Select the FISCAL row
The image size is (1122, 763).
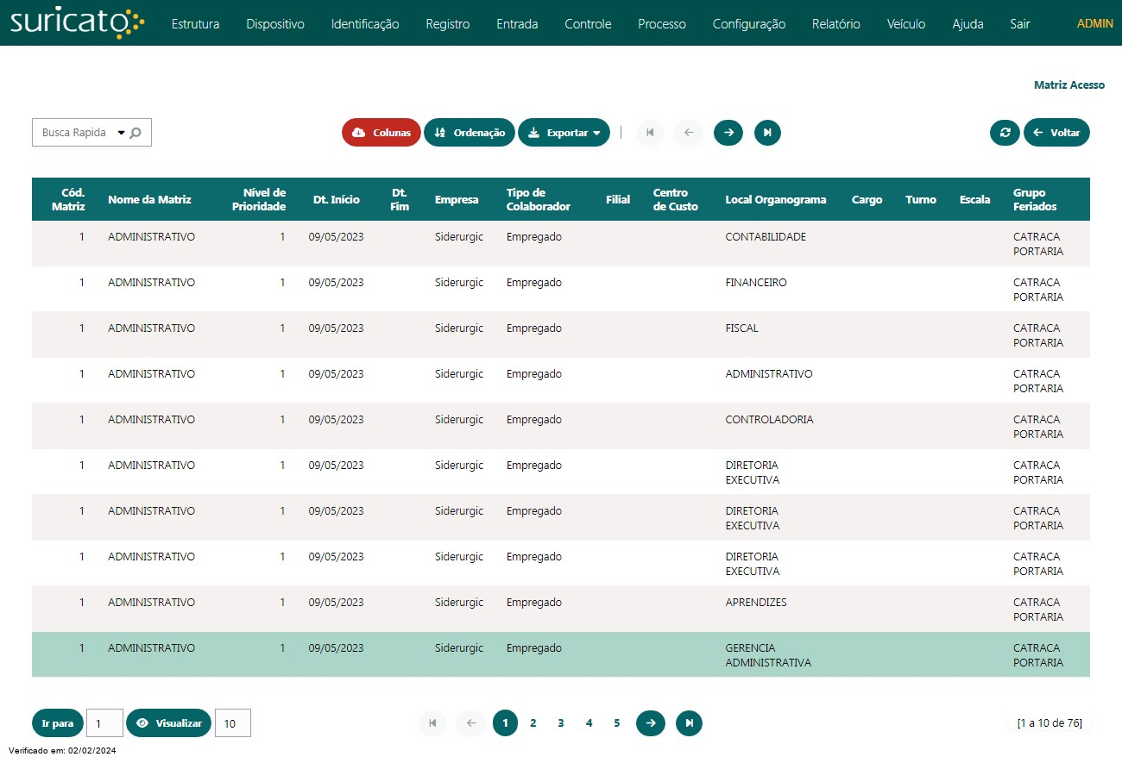click(561, 335)
